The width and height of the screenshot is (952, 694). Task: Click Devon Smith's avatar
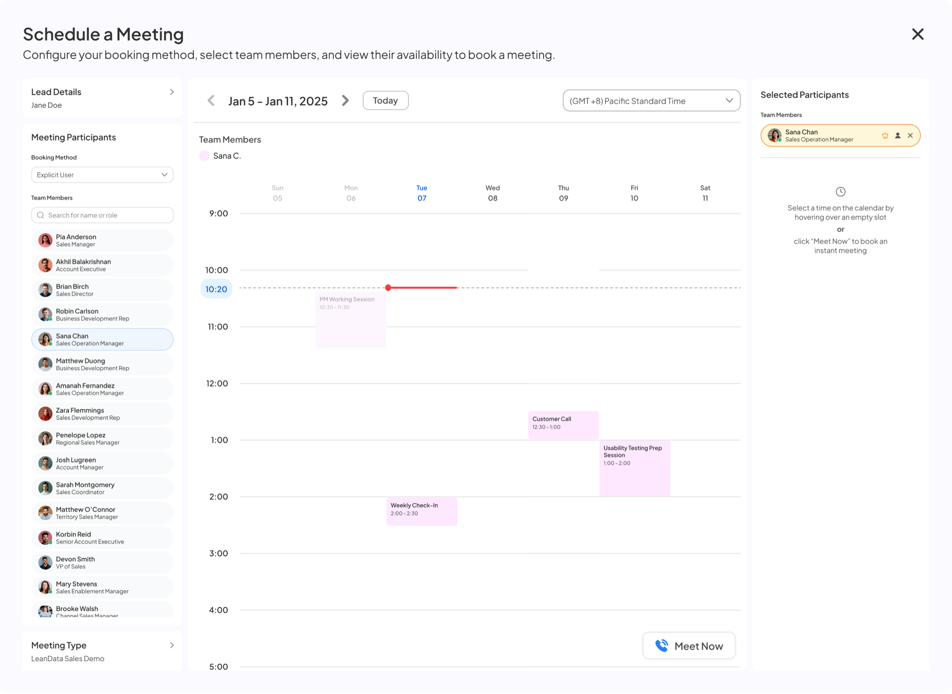(x=45, y=563)
